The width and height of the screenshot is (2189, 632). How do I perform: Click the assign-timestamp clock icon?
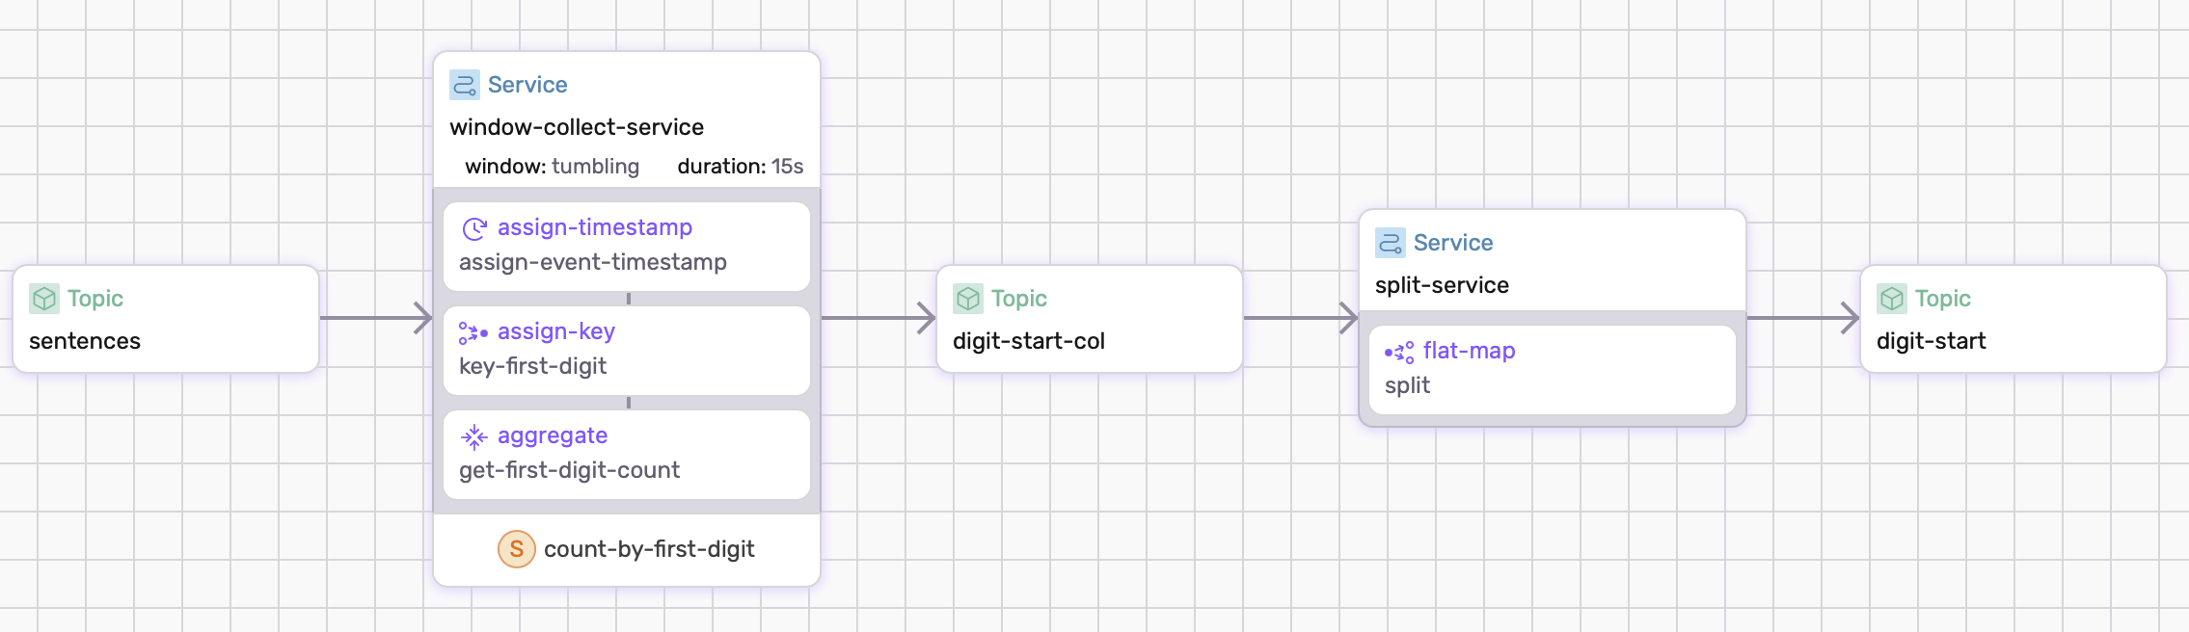474,228
